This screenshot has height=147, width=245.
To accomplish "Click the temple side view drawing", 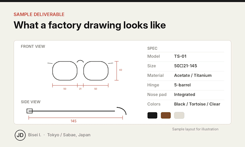I will click(x=76, y=111).
